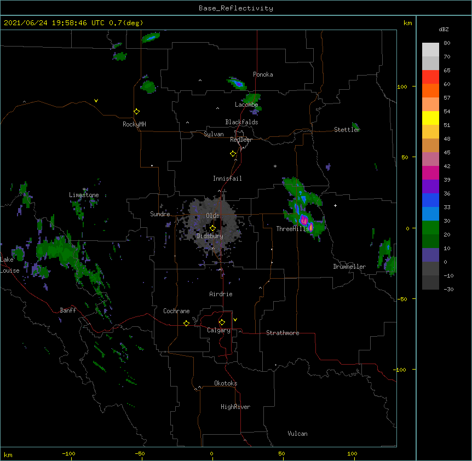
Task: Select the blue 33-36 dBZ legend swatch
Action: click(430, 200)
